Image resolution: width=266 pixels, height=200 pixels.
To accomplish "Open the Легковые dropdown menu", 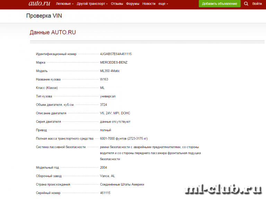I will pos(65,4).
